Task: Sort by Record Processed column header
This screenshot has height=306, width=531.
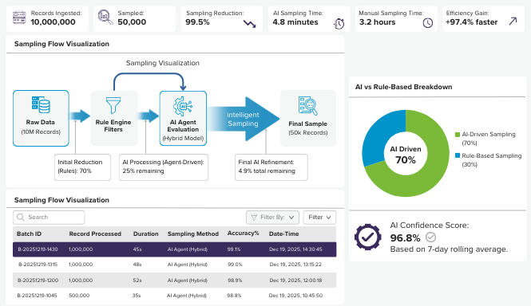Action: (x=95, y=234)
